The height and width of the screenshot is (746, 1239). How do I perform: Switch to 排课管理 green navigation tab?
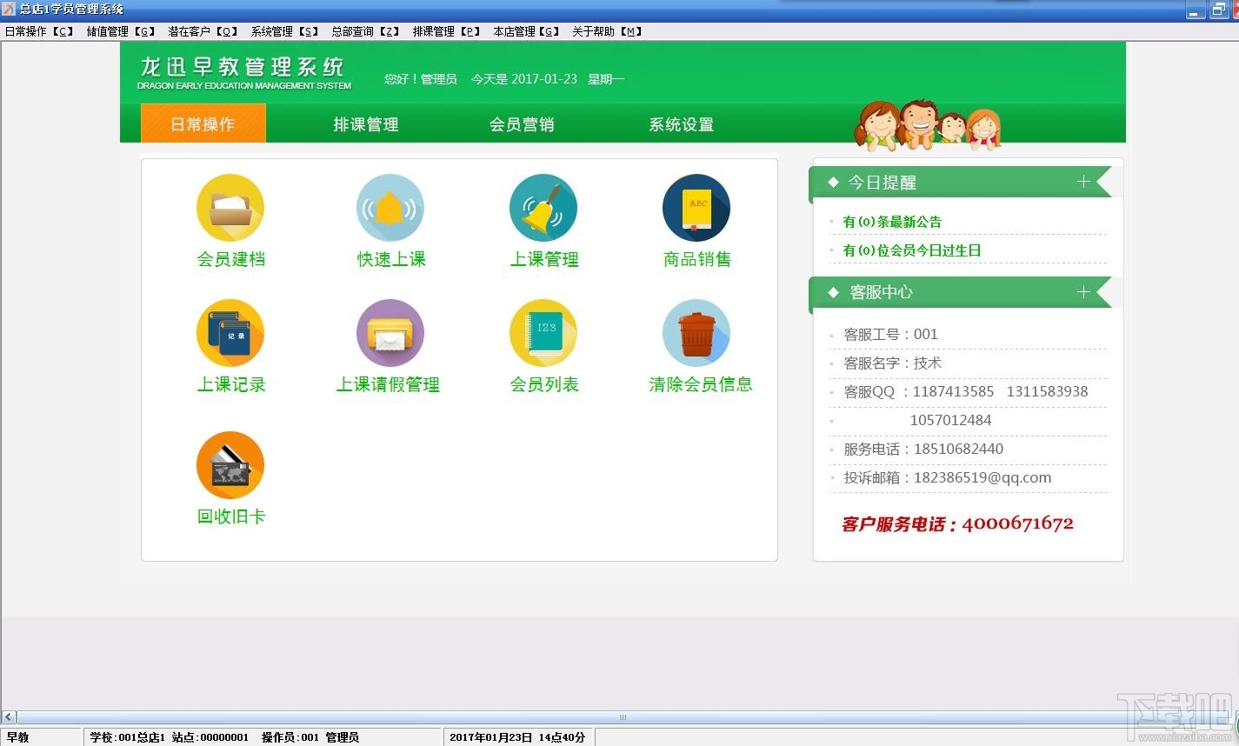click(x=366, y=124)
